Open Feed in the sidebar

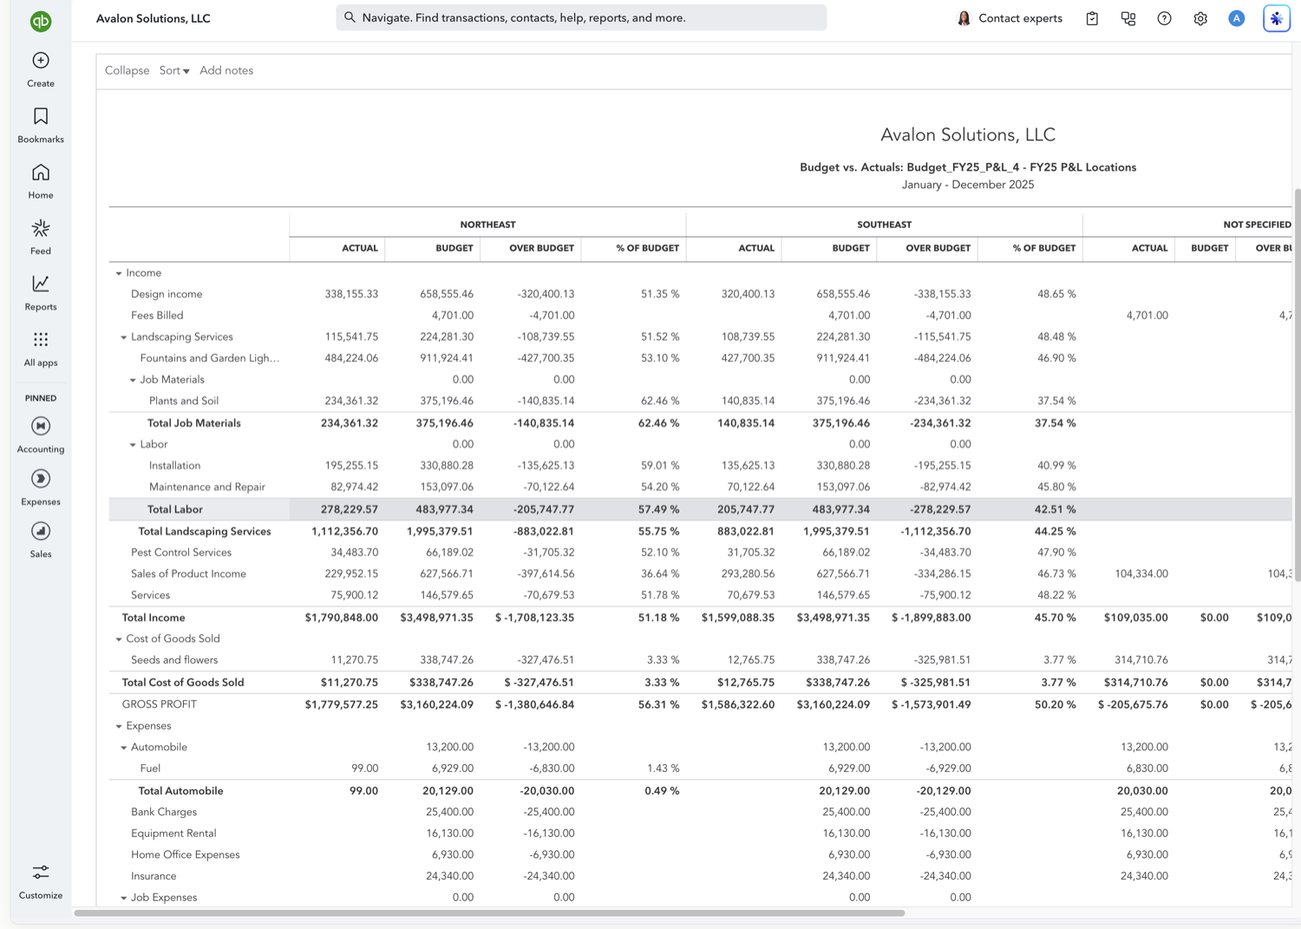point(41,238)
